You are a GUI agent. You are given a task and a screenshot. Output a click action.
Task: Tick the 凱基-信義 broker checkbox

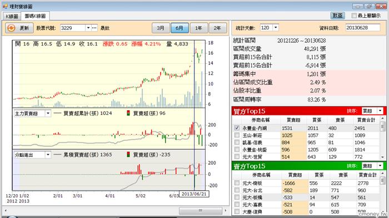coord(237,142)
